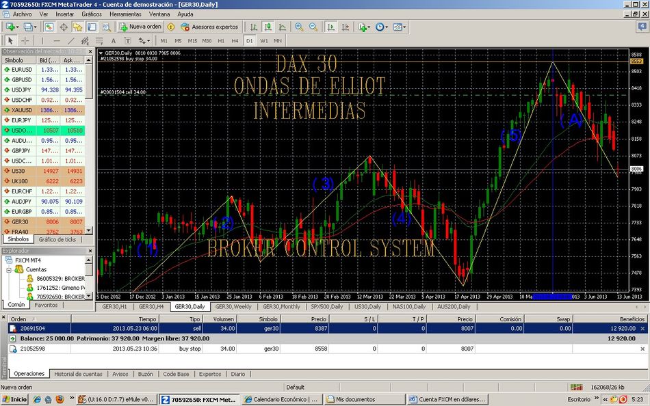
Task: Open the Windows Inicio start button
Action: click(14, 399)
